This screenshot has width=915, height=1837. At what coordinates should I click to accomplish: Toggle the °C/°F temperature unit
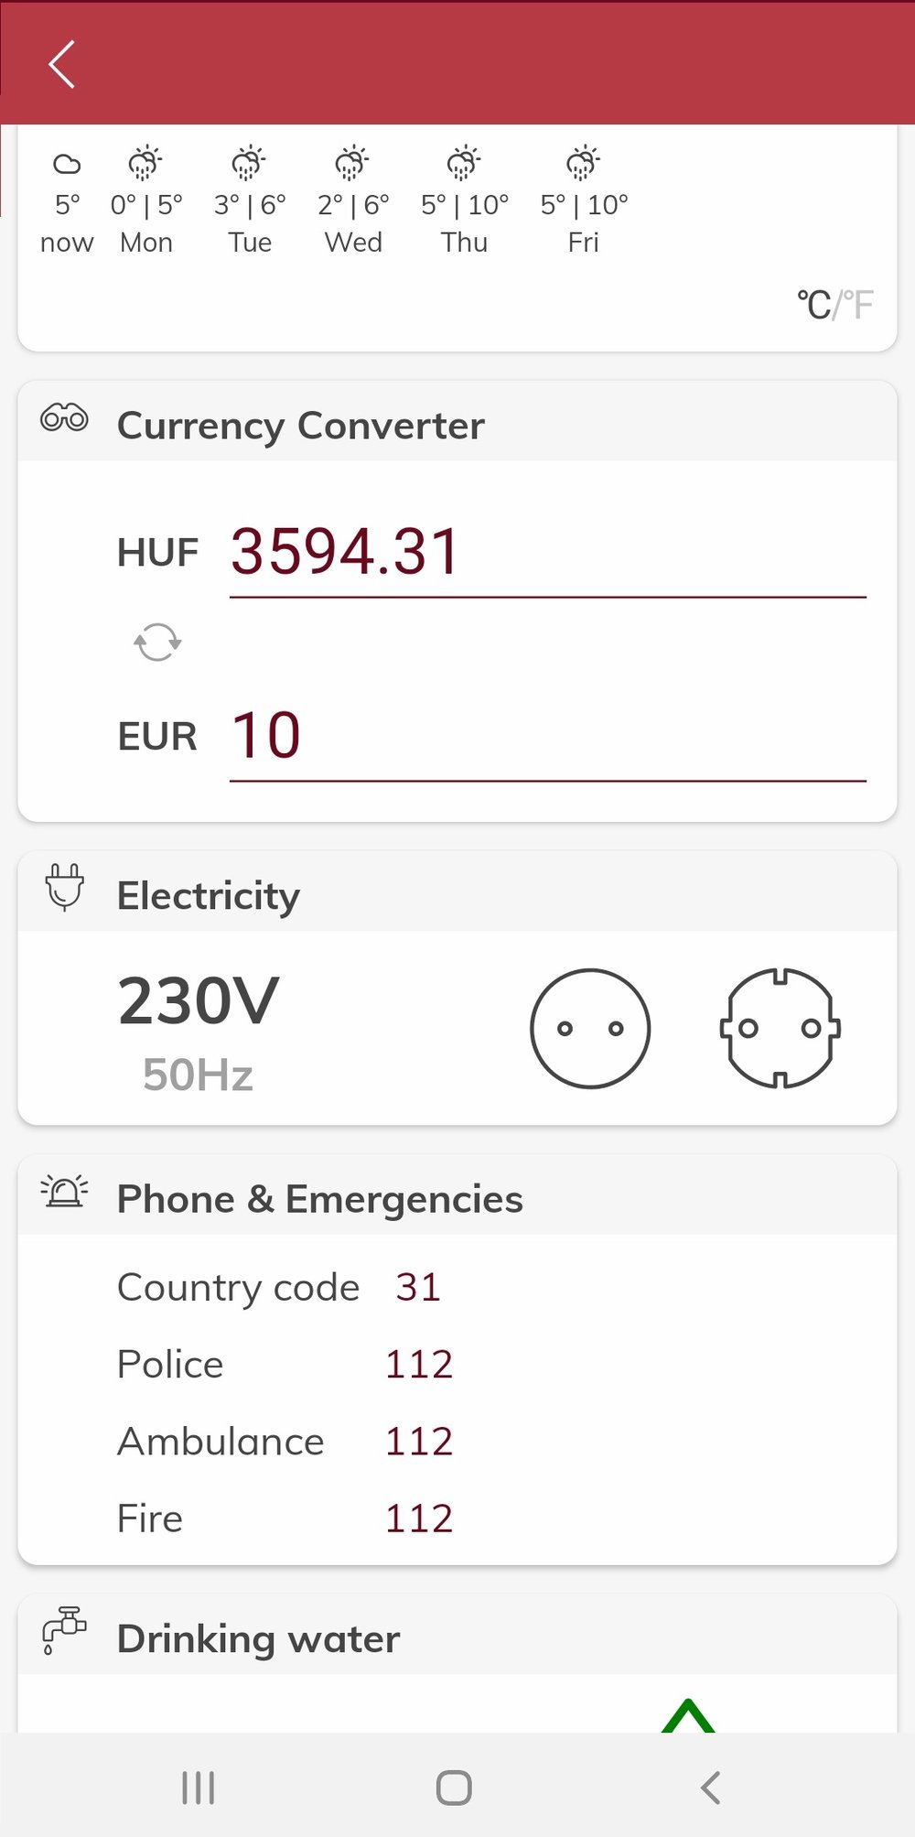pyautogui.click(x=834, y=305)
